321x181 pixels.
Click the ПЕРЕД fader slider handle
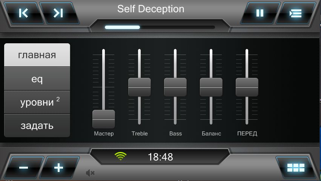[x=247, y=87]
